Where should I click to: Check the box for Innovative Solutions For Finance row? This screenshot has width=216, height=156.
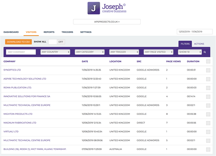208,97
